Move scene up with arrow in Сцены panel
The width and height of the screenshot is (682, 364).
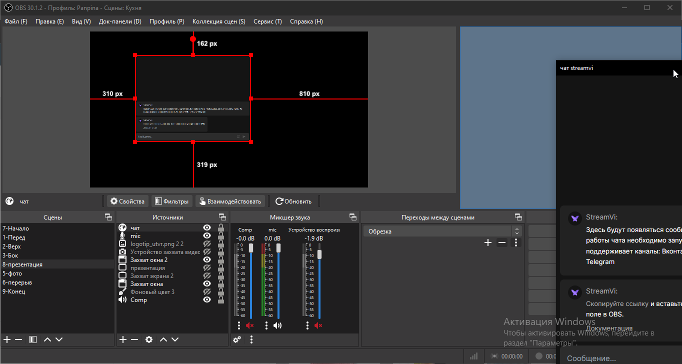click(47, 339)
